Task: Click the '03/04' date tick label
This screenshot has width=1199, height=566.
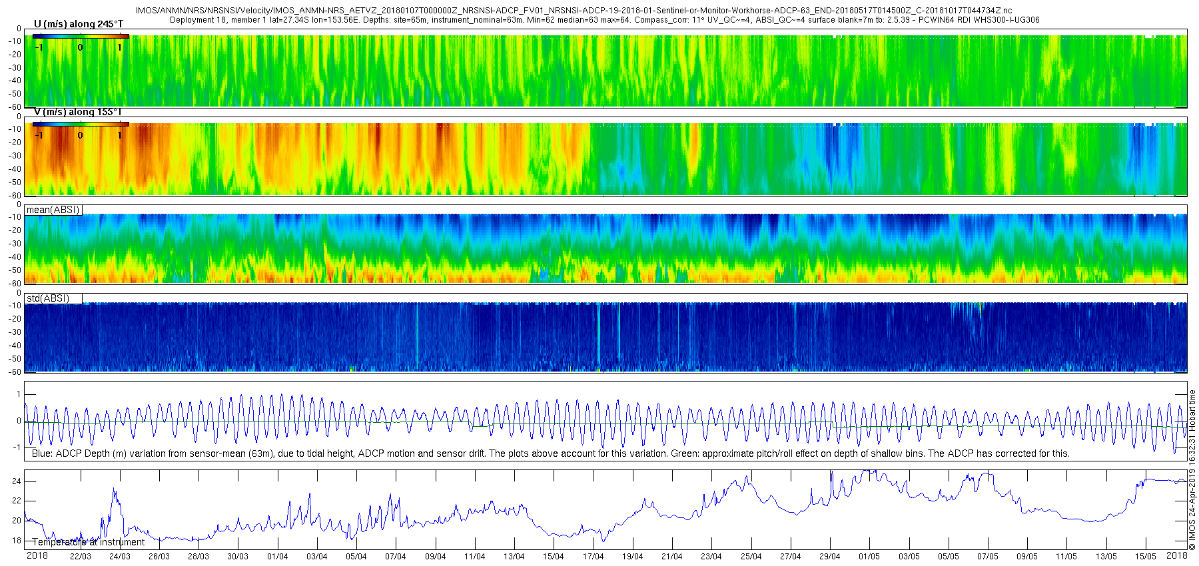Action: [x=317, y=557]
